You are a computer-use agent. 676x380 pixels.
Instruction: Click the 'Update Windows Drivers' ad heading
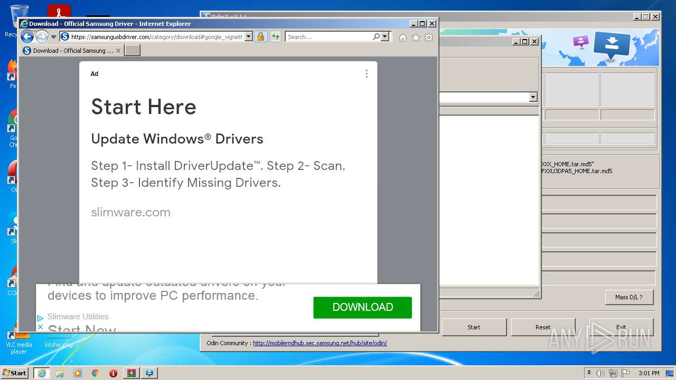[x=177, y=139]
